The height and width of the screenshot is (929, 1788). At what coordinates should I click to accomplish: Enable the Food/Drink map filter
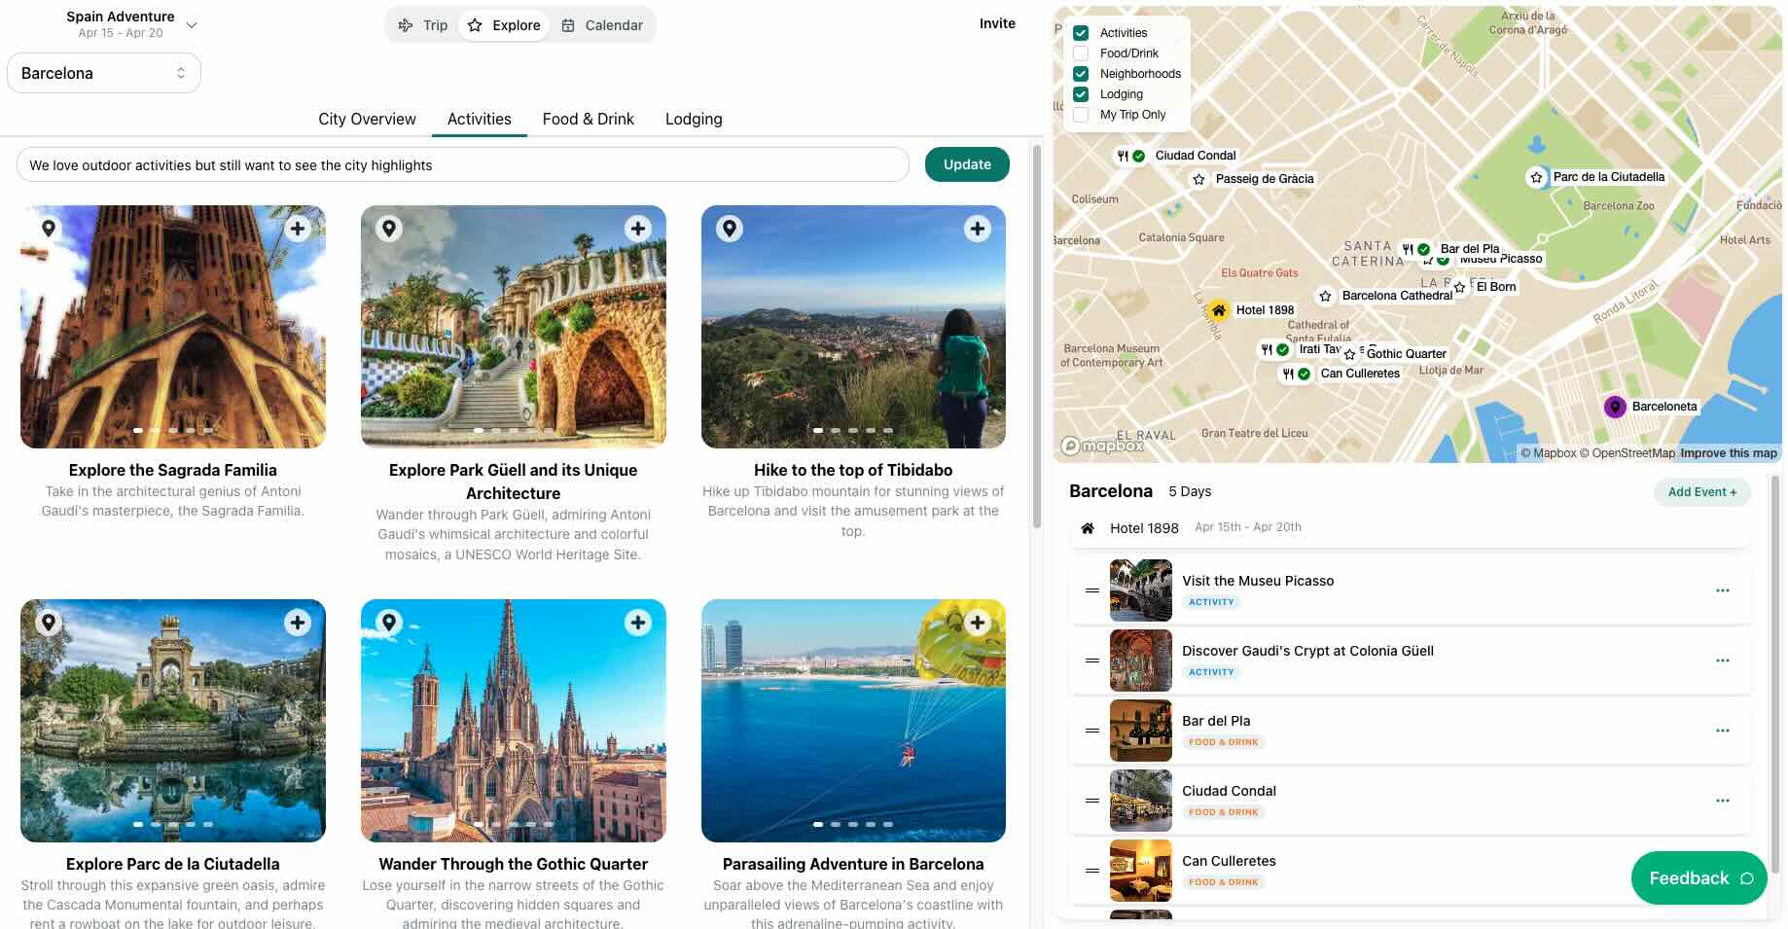point(1081,53)
